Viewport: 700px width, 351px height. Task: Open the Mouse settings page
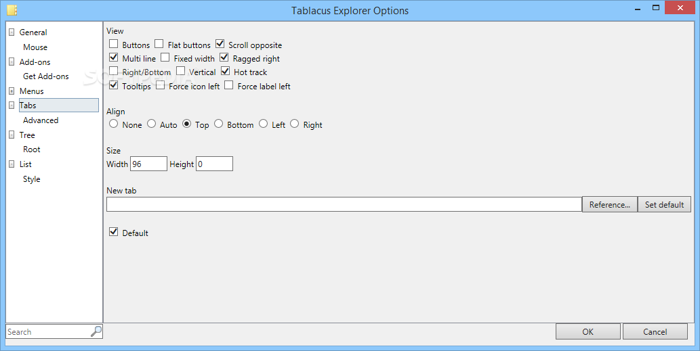point(35,47)
